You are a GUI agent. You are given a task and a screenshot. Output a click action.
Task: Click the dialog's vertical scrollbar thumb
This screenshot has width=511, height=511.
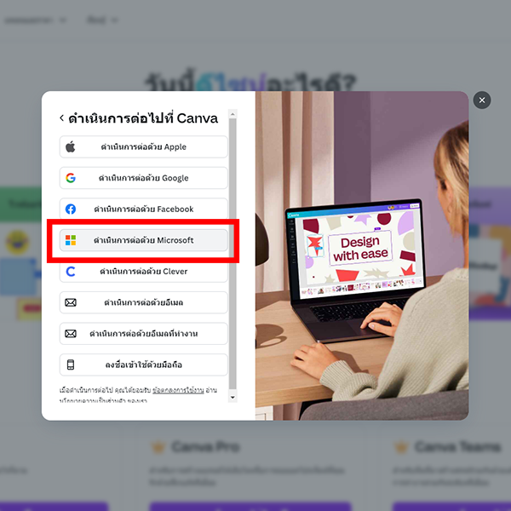(x=233, y=254)
